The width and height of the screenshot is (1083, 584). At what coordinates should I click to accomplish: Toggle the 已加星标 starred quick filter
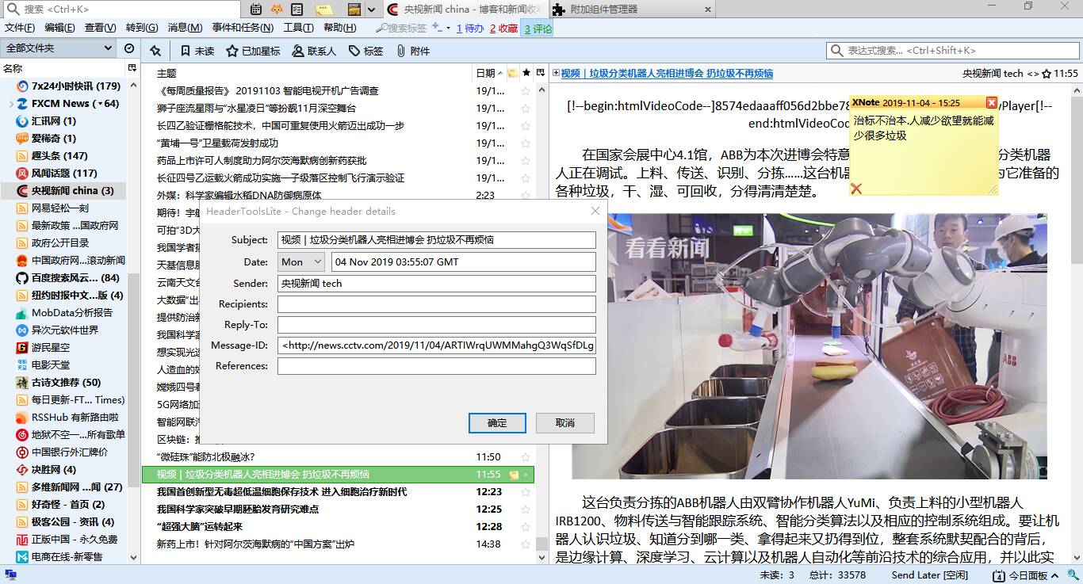coord(253,51)
